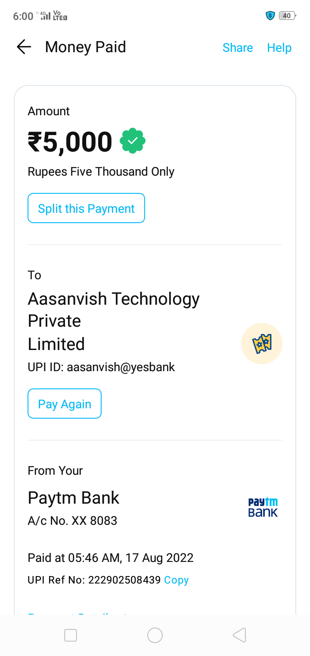
Task: Tap the A/c No. XX 8083 line
Action: coord(72,520)
